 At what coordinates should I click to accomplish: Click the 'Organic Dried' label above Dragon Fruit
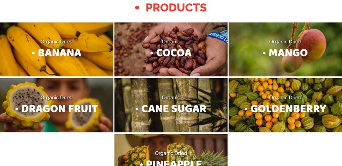tap(57, 98)
